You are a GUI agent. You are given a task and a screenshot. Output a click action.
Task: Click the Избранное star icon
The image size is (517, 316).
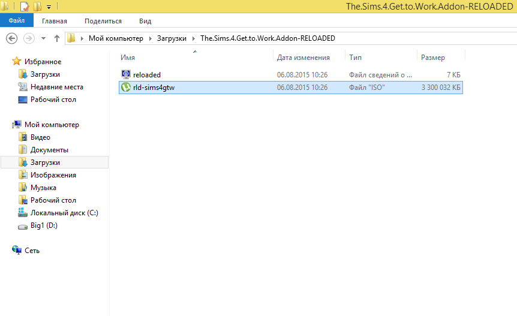click(x=16, y=61)
